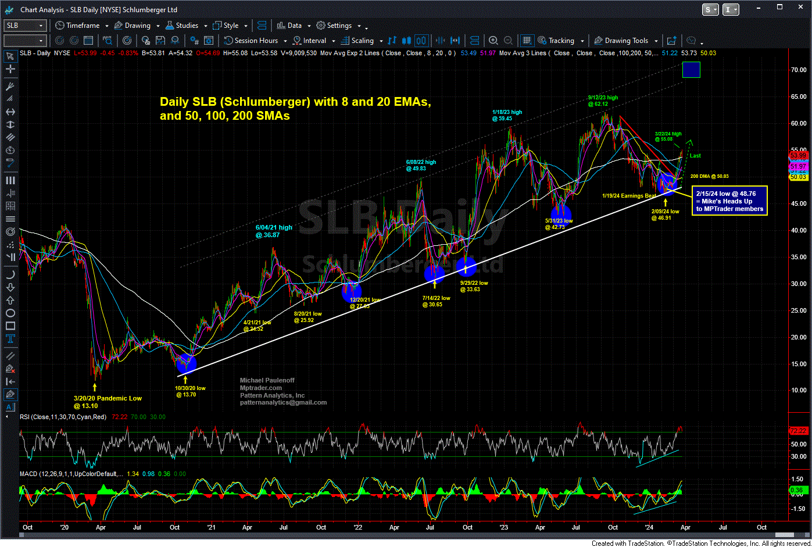This screenshot has height=547, width=812.
Task: Switch to OHLC bar chart style
Action: click(x=392, y=41)
